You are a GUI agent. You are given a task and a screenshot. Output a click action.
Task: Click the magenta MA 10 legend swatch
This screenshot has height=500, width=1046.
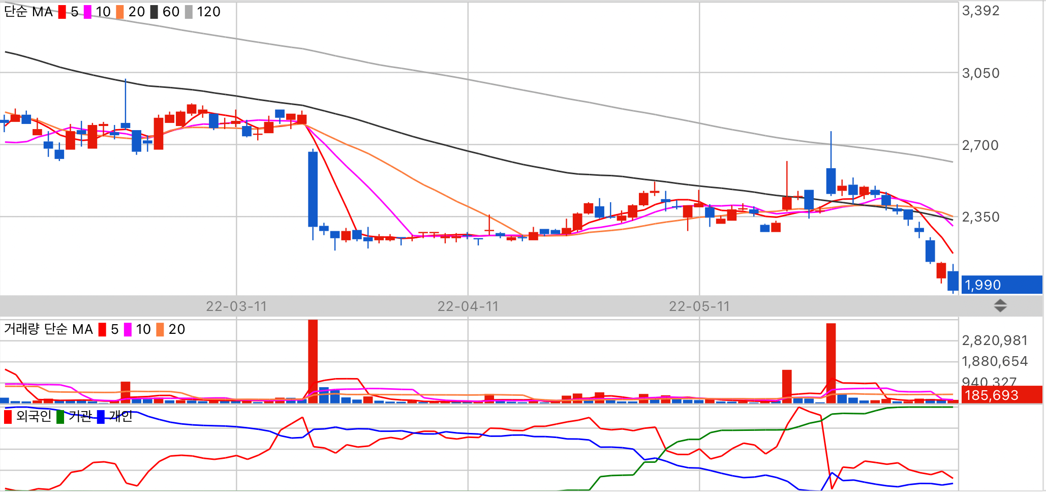[x=87, y=12]
